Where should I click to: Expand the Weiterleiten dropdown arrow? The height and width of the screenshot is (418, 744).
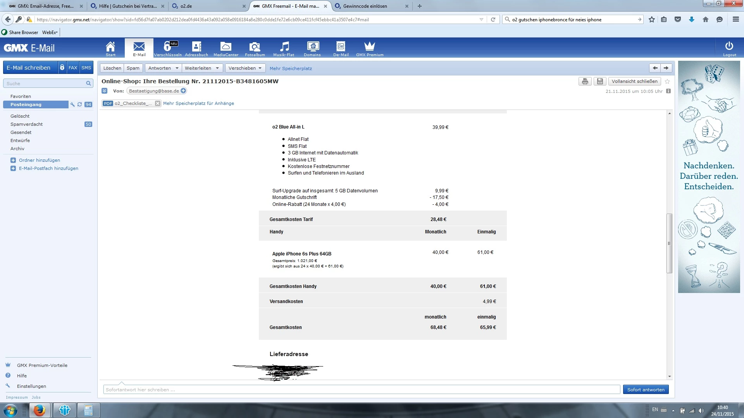pos(217,68)
